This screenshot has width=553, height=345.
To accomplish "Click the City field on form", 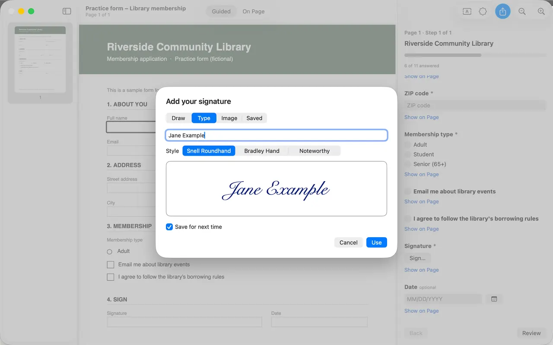I will (x=131, y=211).
